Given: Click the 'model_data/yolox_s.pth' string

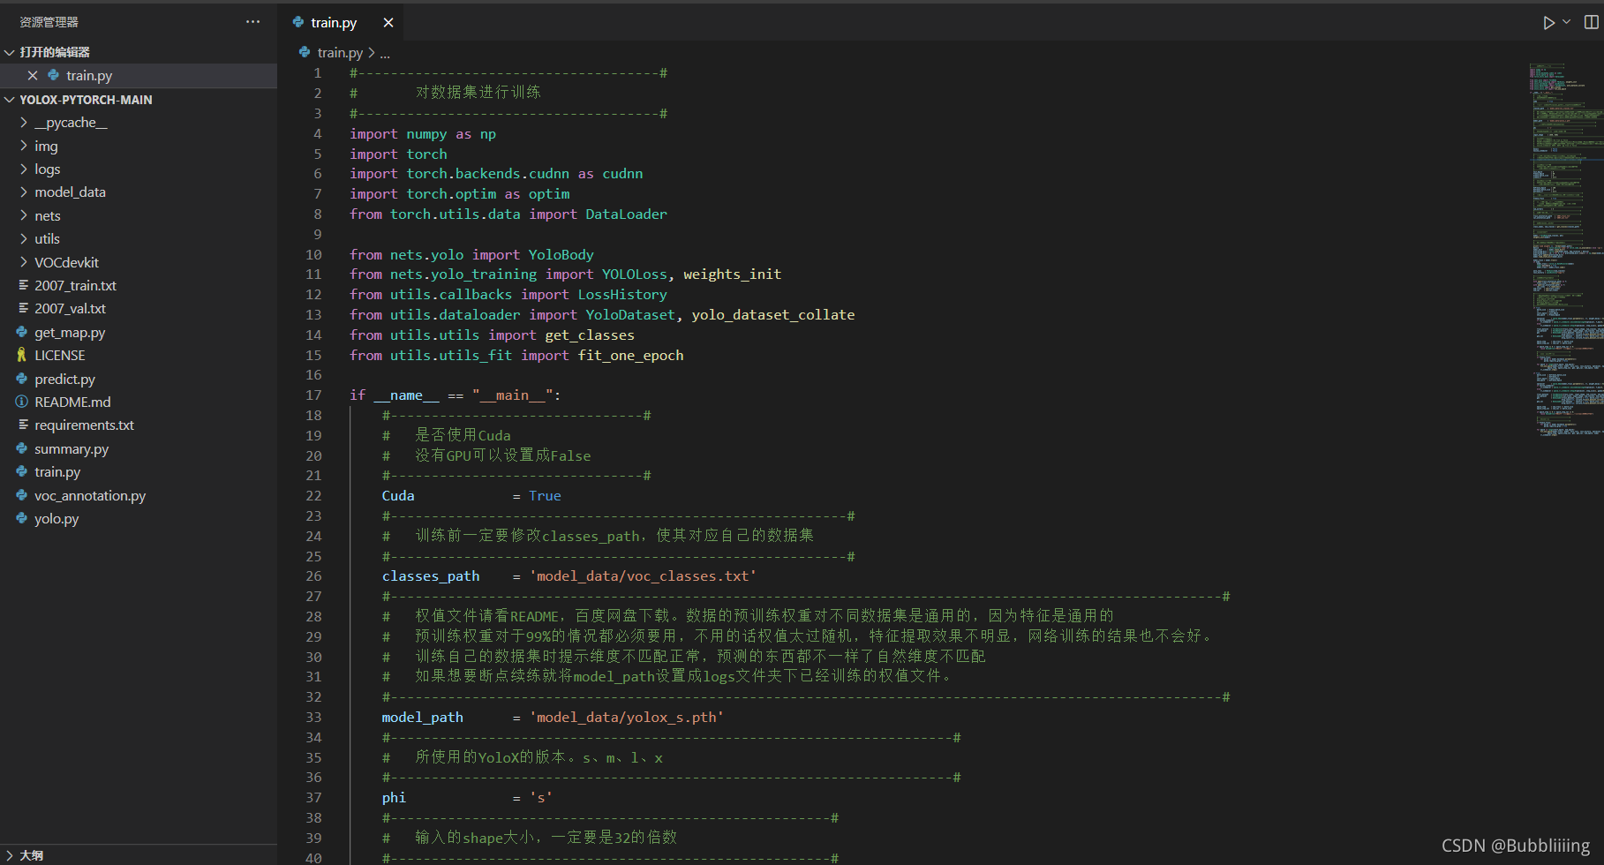Looking at the screenshot, I should [x=626, y=718].
